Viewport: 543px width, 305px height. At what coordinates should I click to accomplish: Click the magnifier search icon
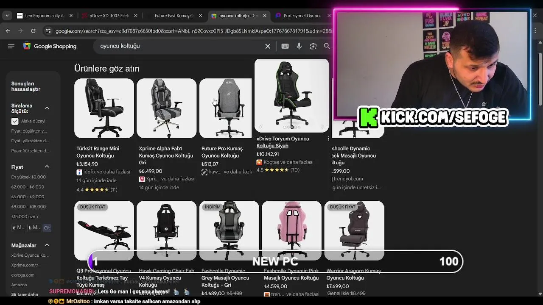click(x=327, y=46)
